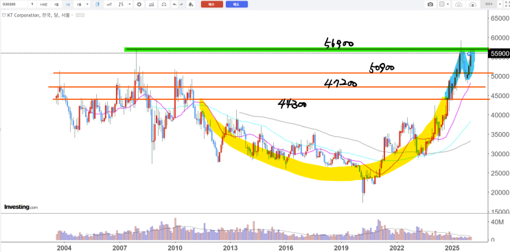Click the blue sell button
This screenshot has width=510, height=252.
pos(236,4)
